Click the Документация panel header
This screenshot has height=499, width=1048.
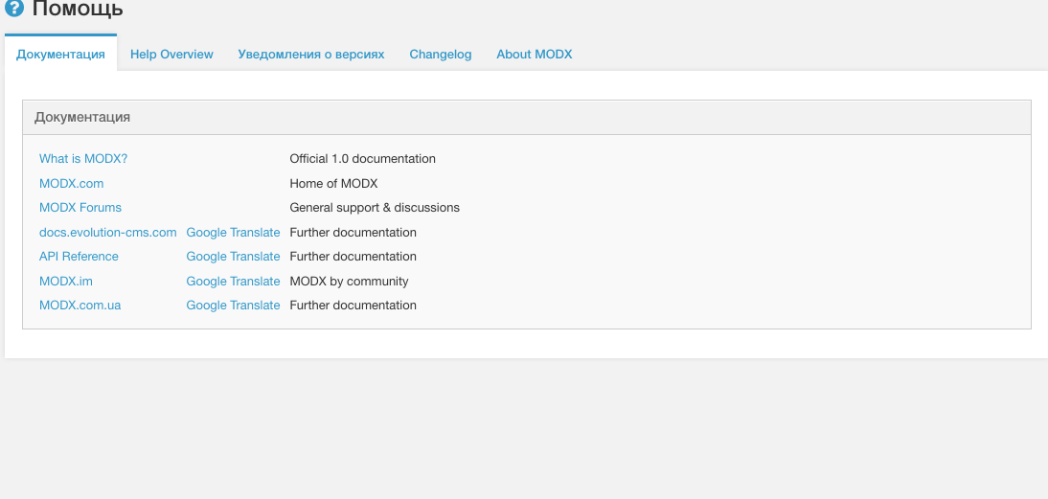pyautogui.click(x=527, y=118)
